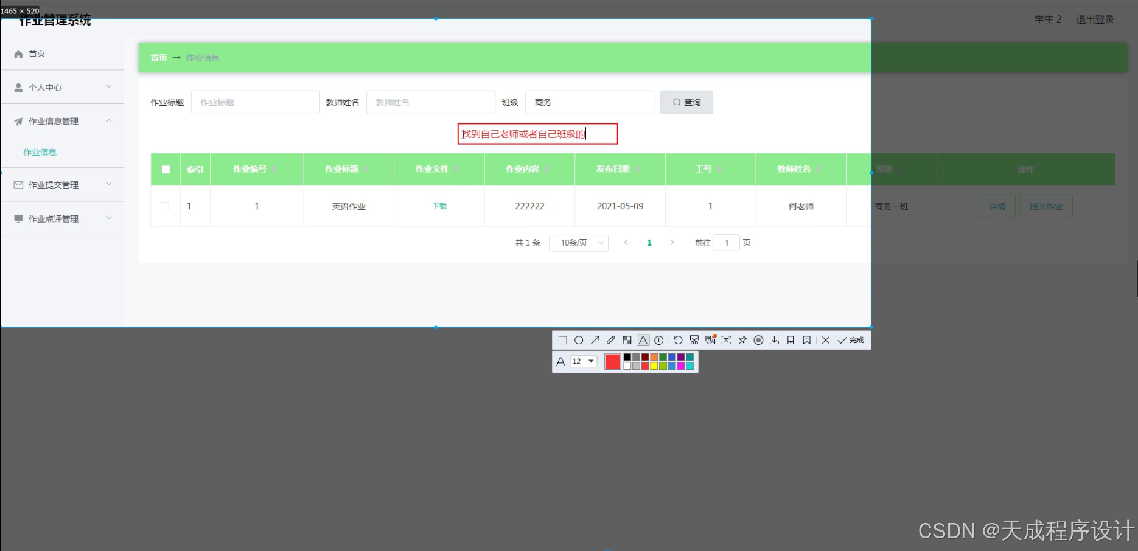Go to the previous page arrow
The image size is (1138, 551).
pos(626,243)
